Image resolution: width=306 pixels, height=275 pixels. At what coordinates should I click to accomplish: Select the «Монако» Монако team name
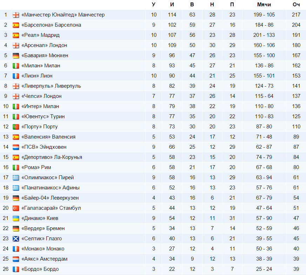coord(43,249)
